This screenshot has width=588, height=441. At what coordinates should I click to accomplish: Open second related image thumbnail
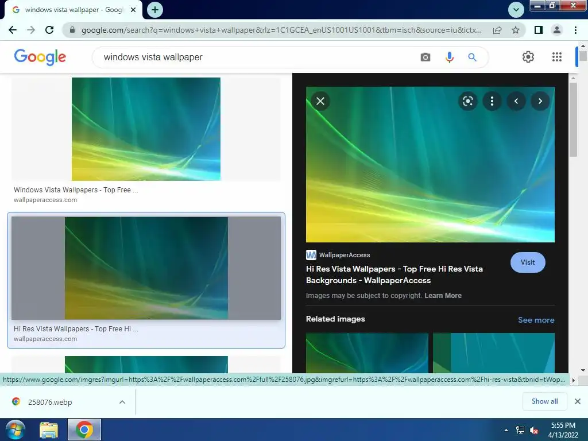pos(493,353)
